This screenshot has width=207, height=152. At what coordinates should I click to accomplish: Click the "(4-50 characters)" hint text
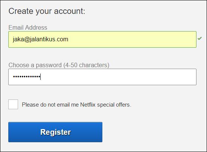(86, 65)
